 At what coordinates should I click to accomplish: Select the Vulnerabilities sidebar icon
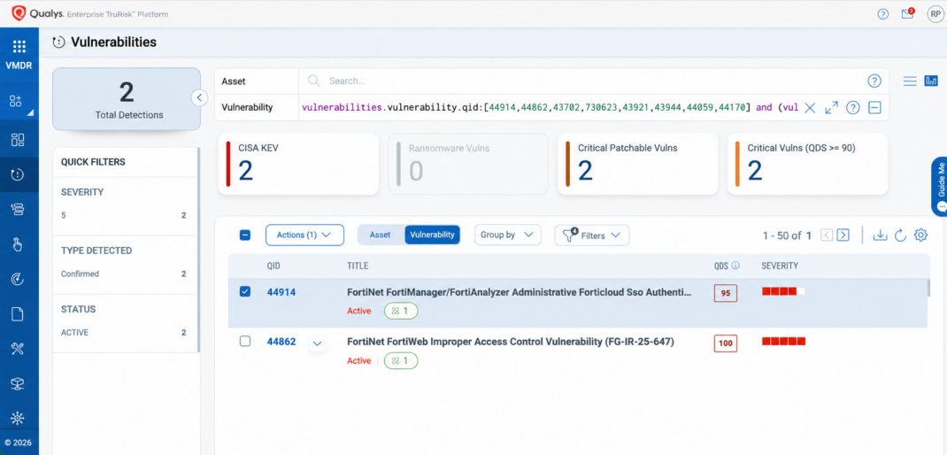(x=18, y=174)
